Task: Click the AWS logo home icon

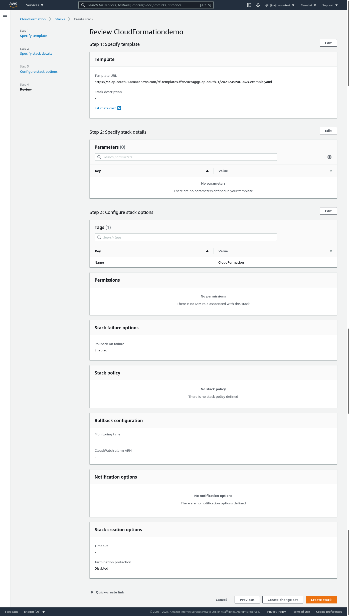Action: click(13, 5)
